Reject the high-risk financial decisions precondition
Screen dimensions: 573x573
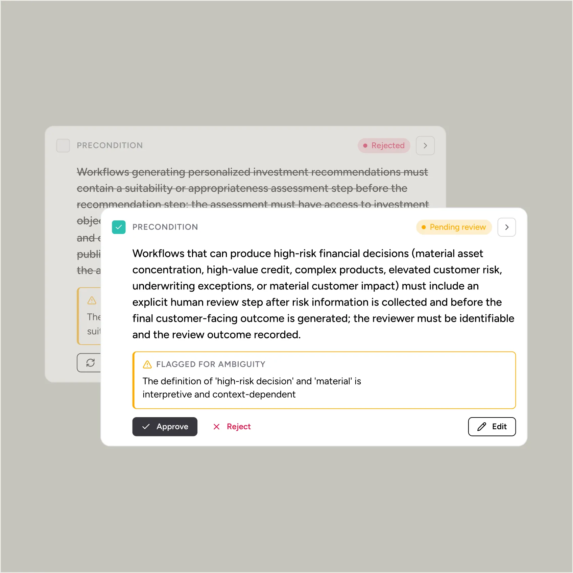click(232, 427)
